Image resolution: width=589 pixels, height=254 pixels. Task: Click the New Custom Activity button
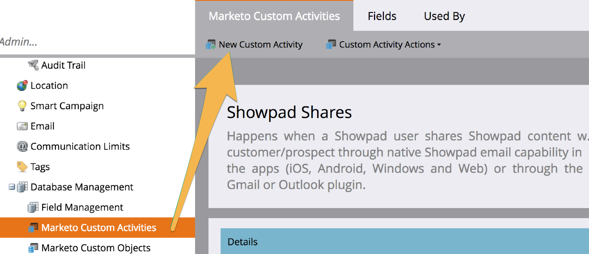tap(260, 45)
